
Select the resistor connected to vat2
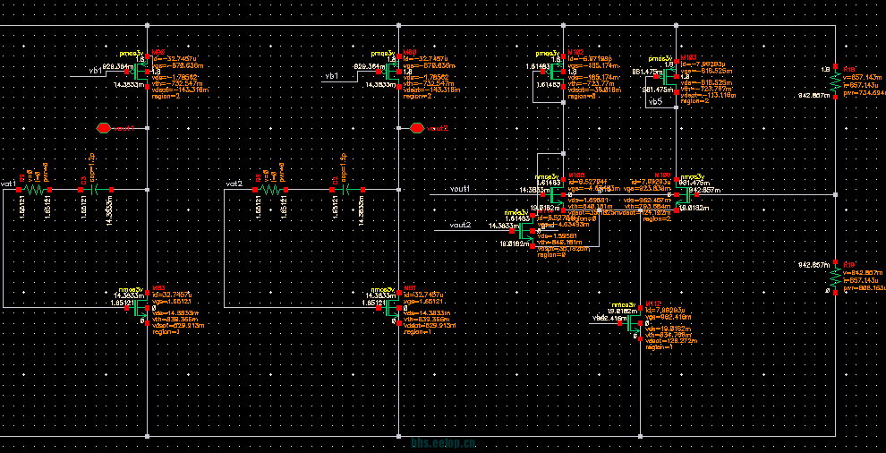click(269, 190)
